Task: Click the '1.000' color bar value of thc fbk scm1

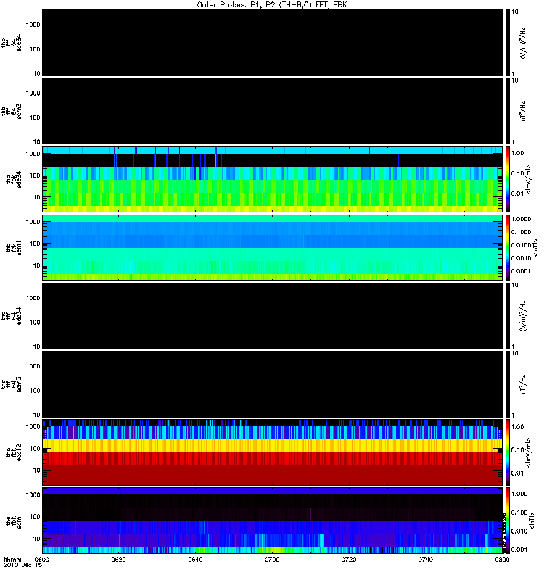Action: tap(519, 494)
